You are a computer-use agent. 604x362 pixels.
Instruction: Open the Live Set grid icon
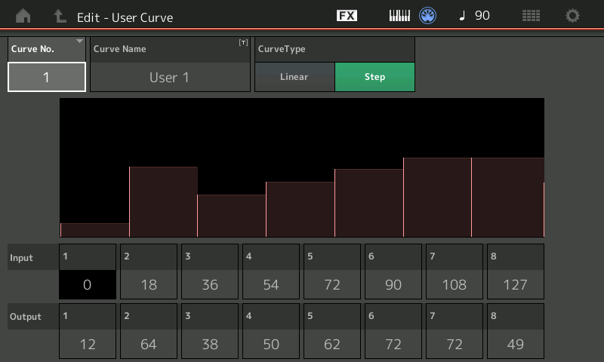point(532,16)
